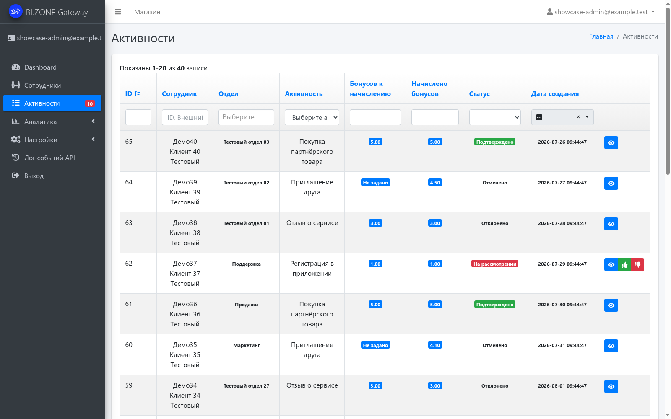This screenshot has width=671, height=419.
Task: Click the BI.ZONE Gateway logo icon
Action: pyautogui.click(x=16, y=11)
